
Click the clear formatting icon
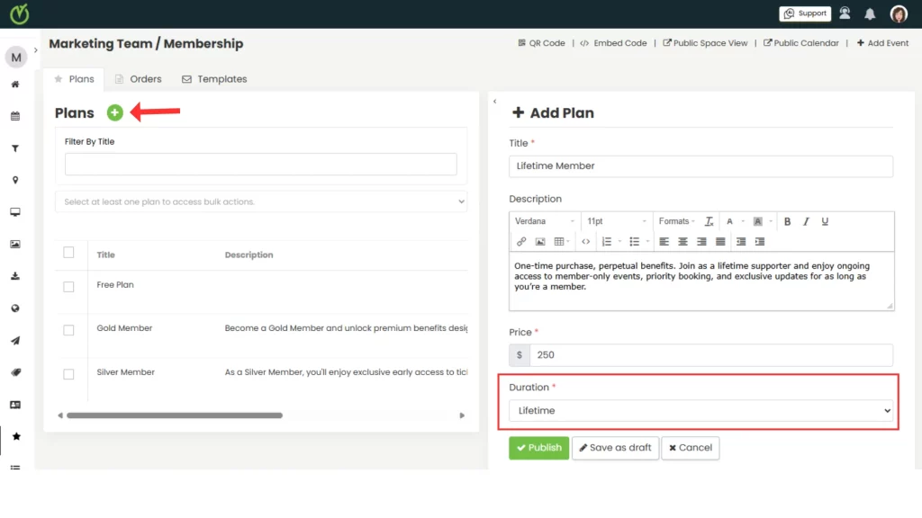click(709, 221)
